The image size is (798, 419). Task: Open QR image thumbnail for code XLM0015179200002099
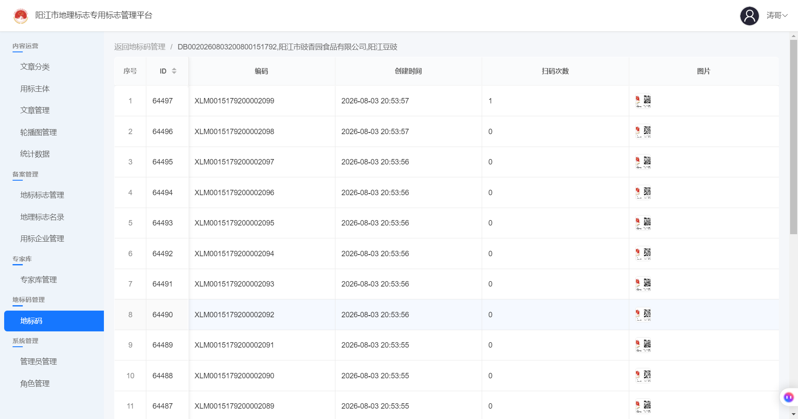tap(643, 101)
